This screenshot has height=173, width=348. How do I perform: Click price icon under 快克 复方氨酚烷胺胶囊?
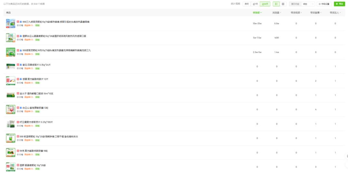[18, 155]
